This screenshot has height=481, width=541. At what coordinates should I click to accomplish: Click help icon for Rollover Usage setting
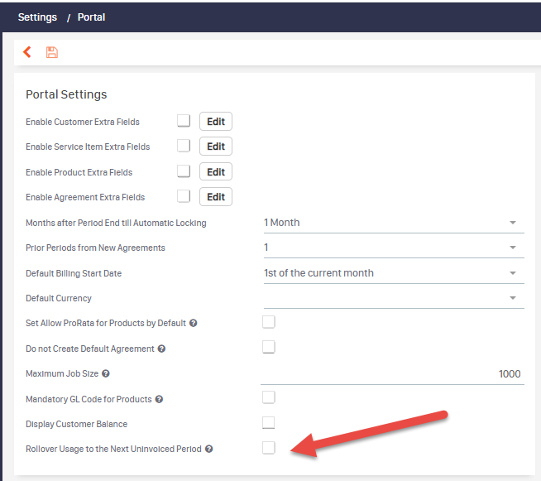208,449
